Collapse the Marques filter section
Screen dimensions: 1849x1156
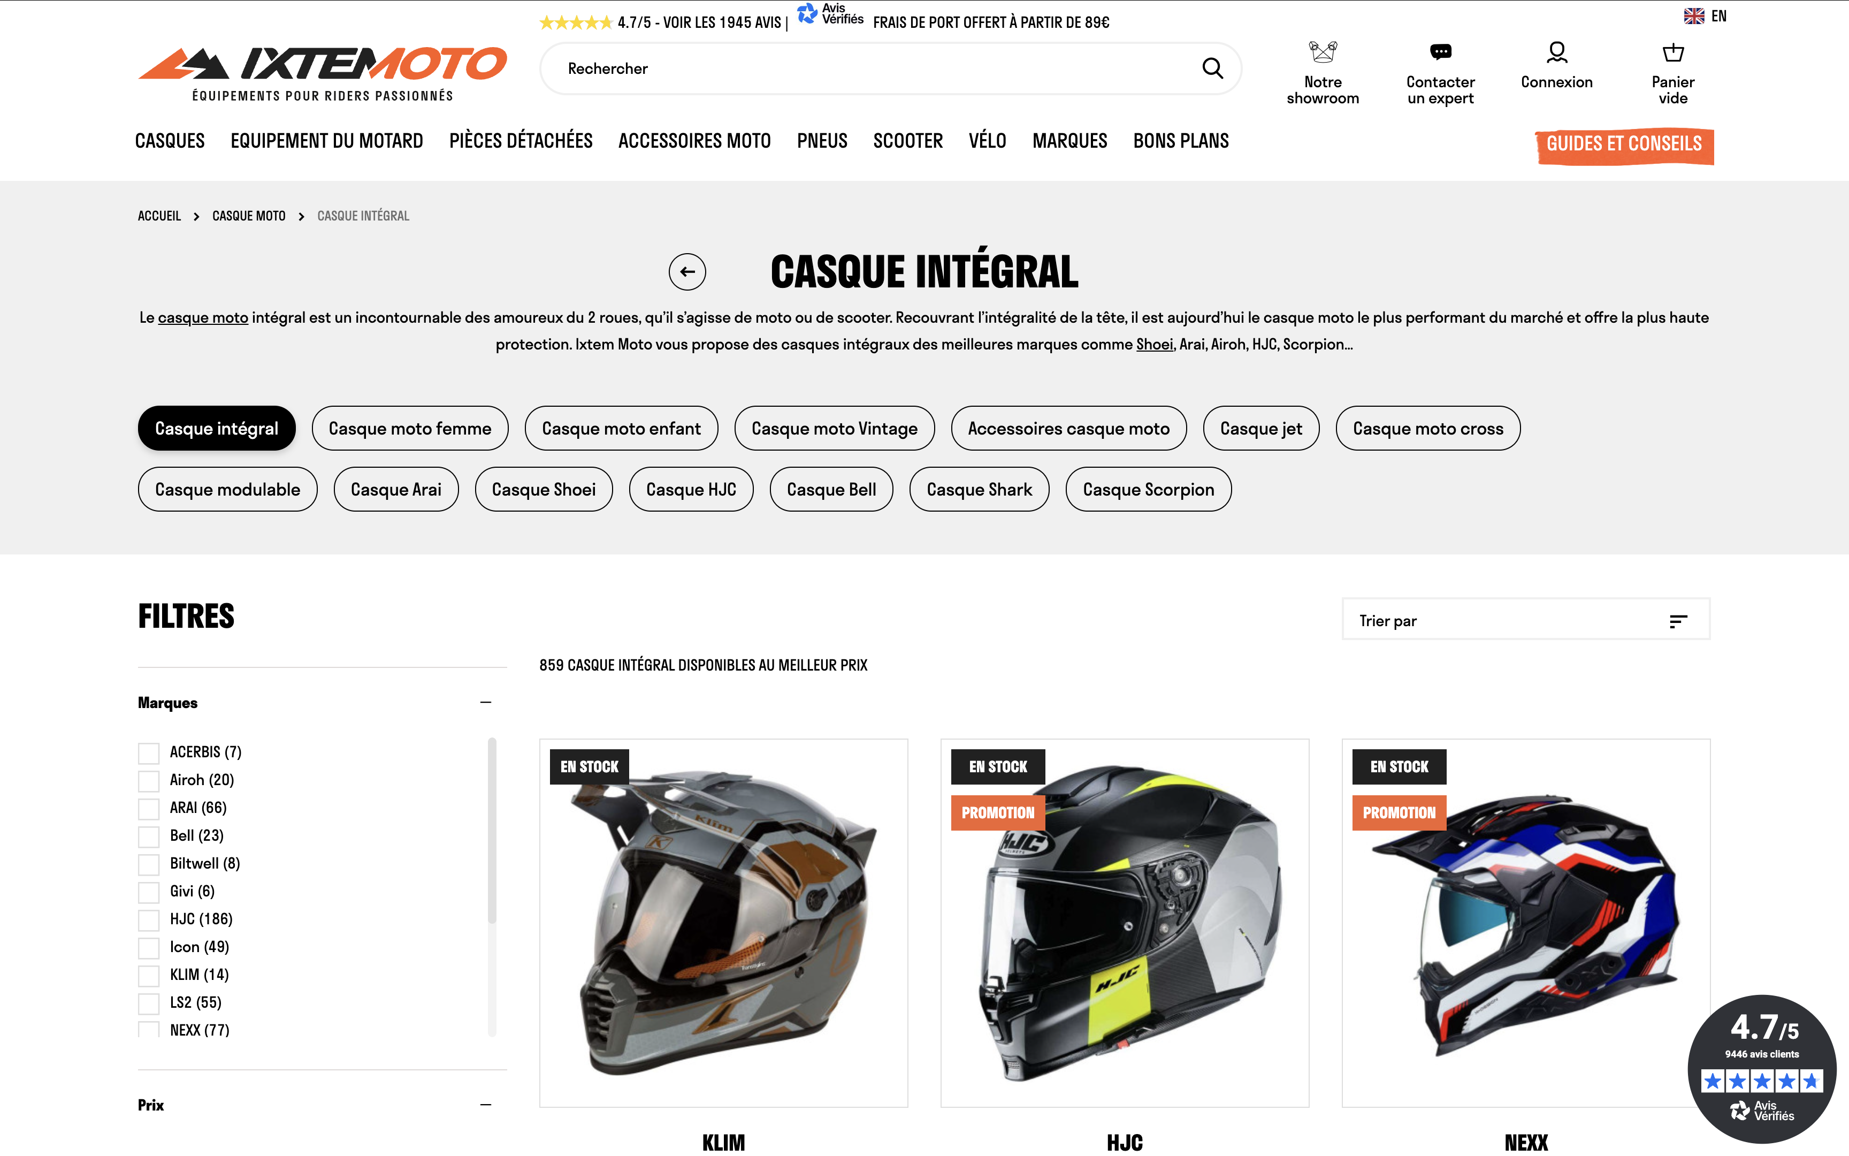(x=485, y=702)
